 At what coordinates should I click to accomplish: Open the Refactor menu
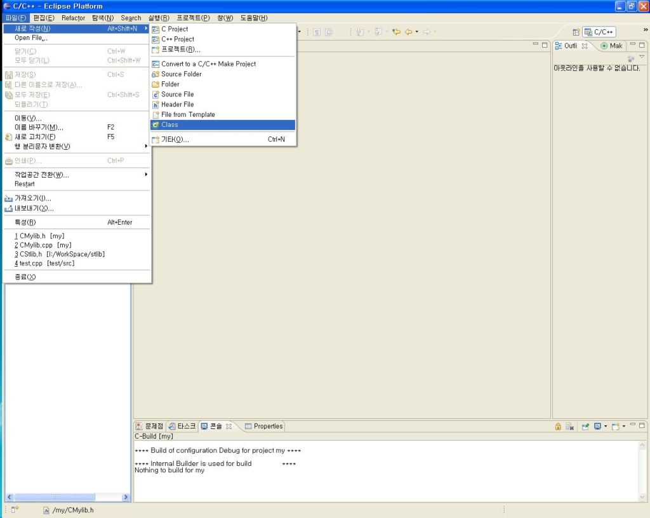(74, 18)
